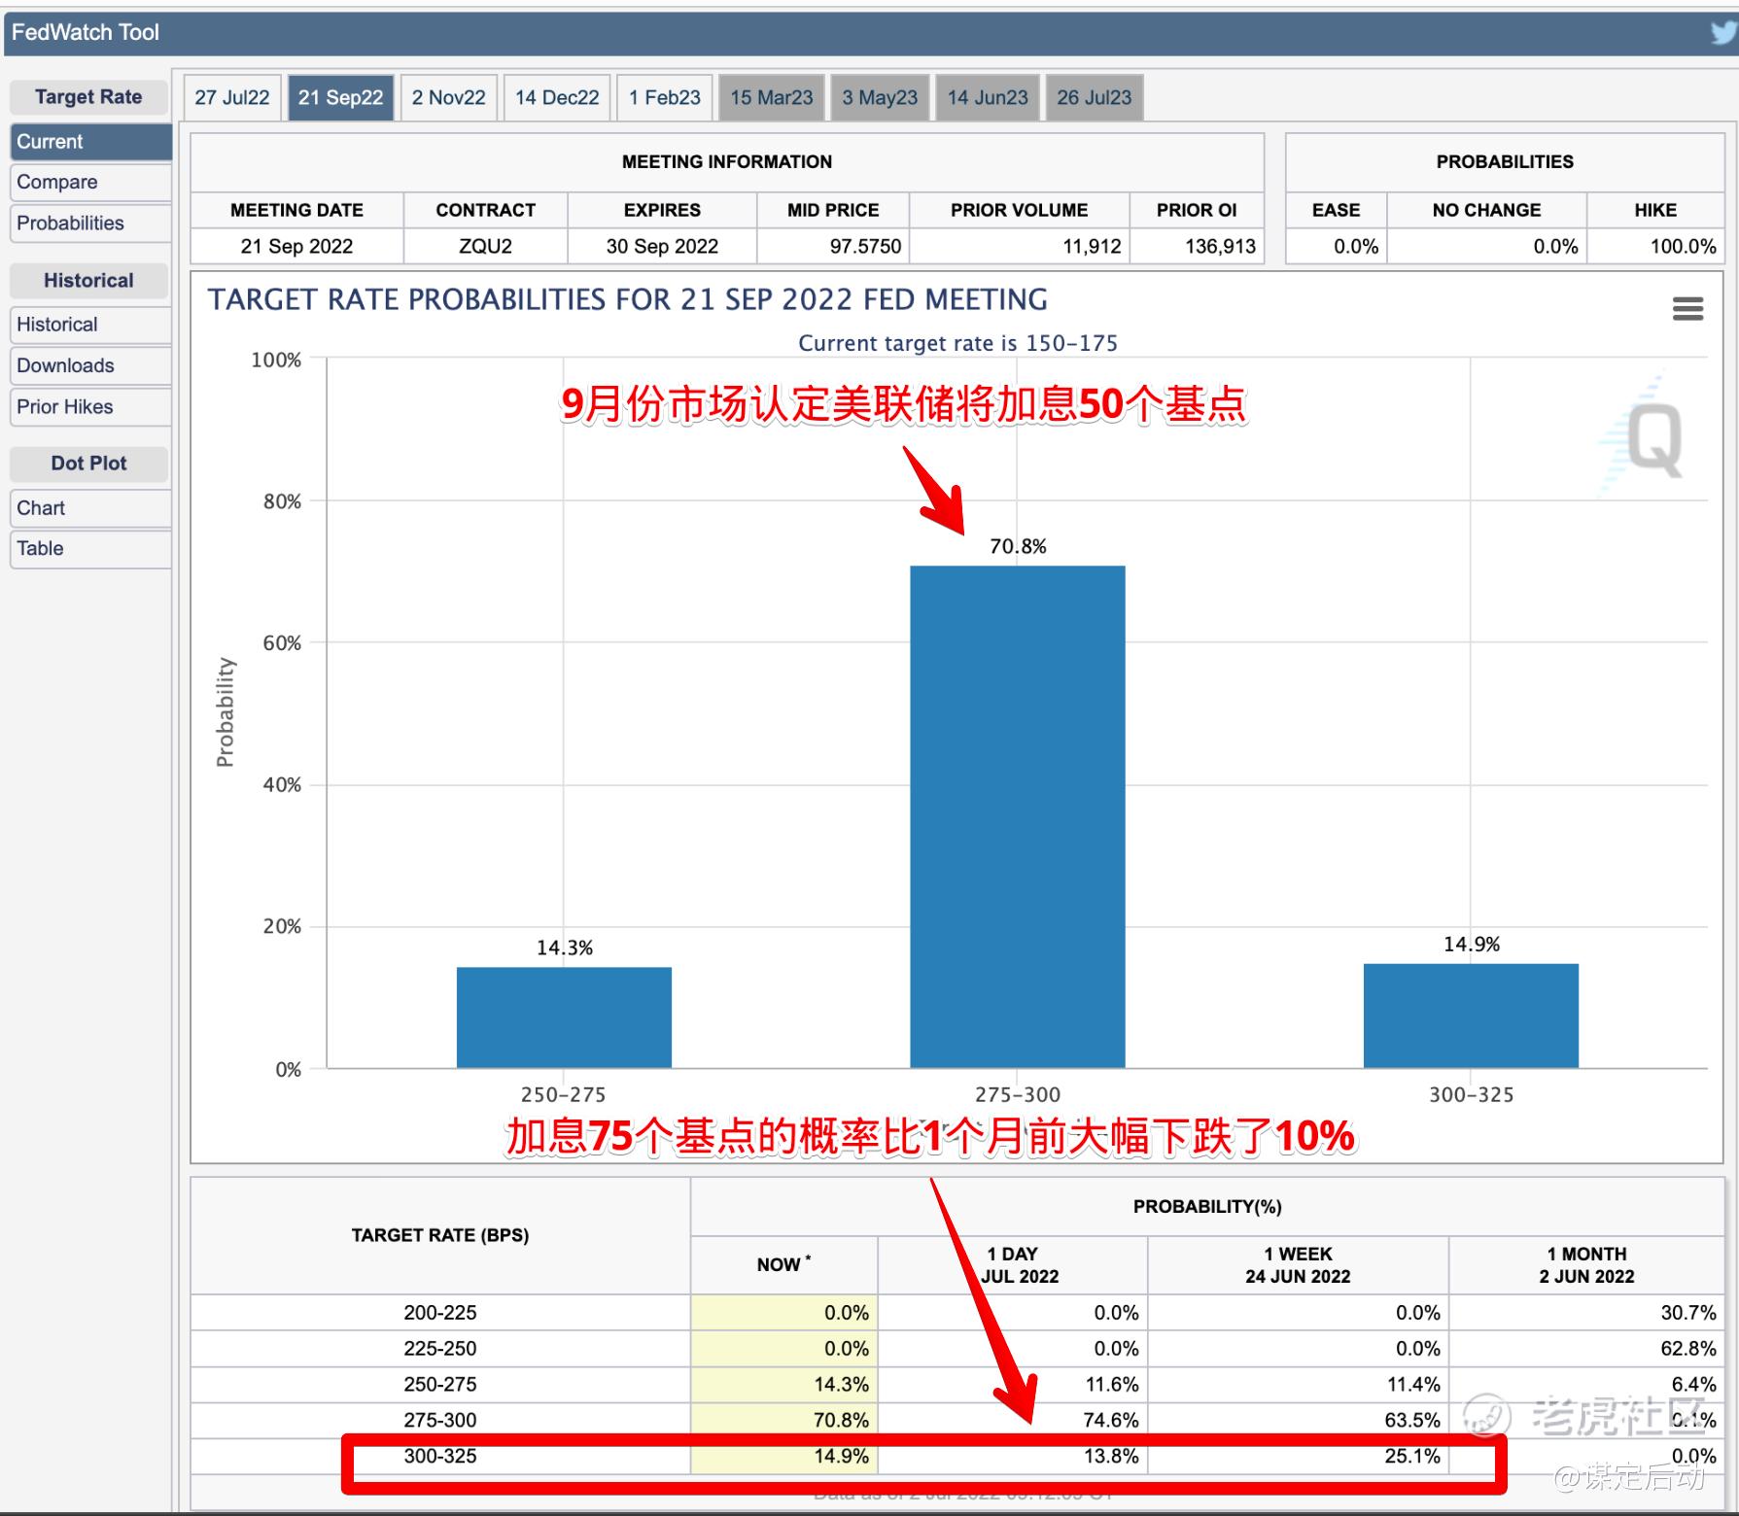Select the 14 Jun23 tab
The height and width of the screenshot is (1516, 1739).
pyautogui.click(x=988, y=97)
